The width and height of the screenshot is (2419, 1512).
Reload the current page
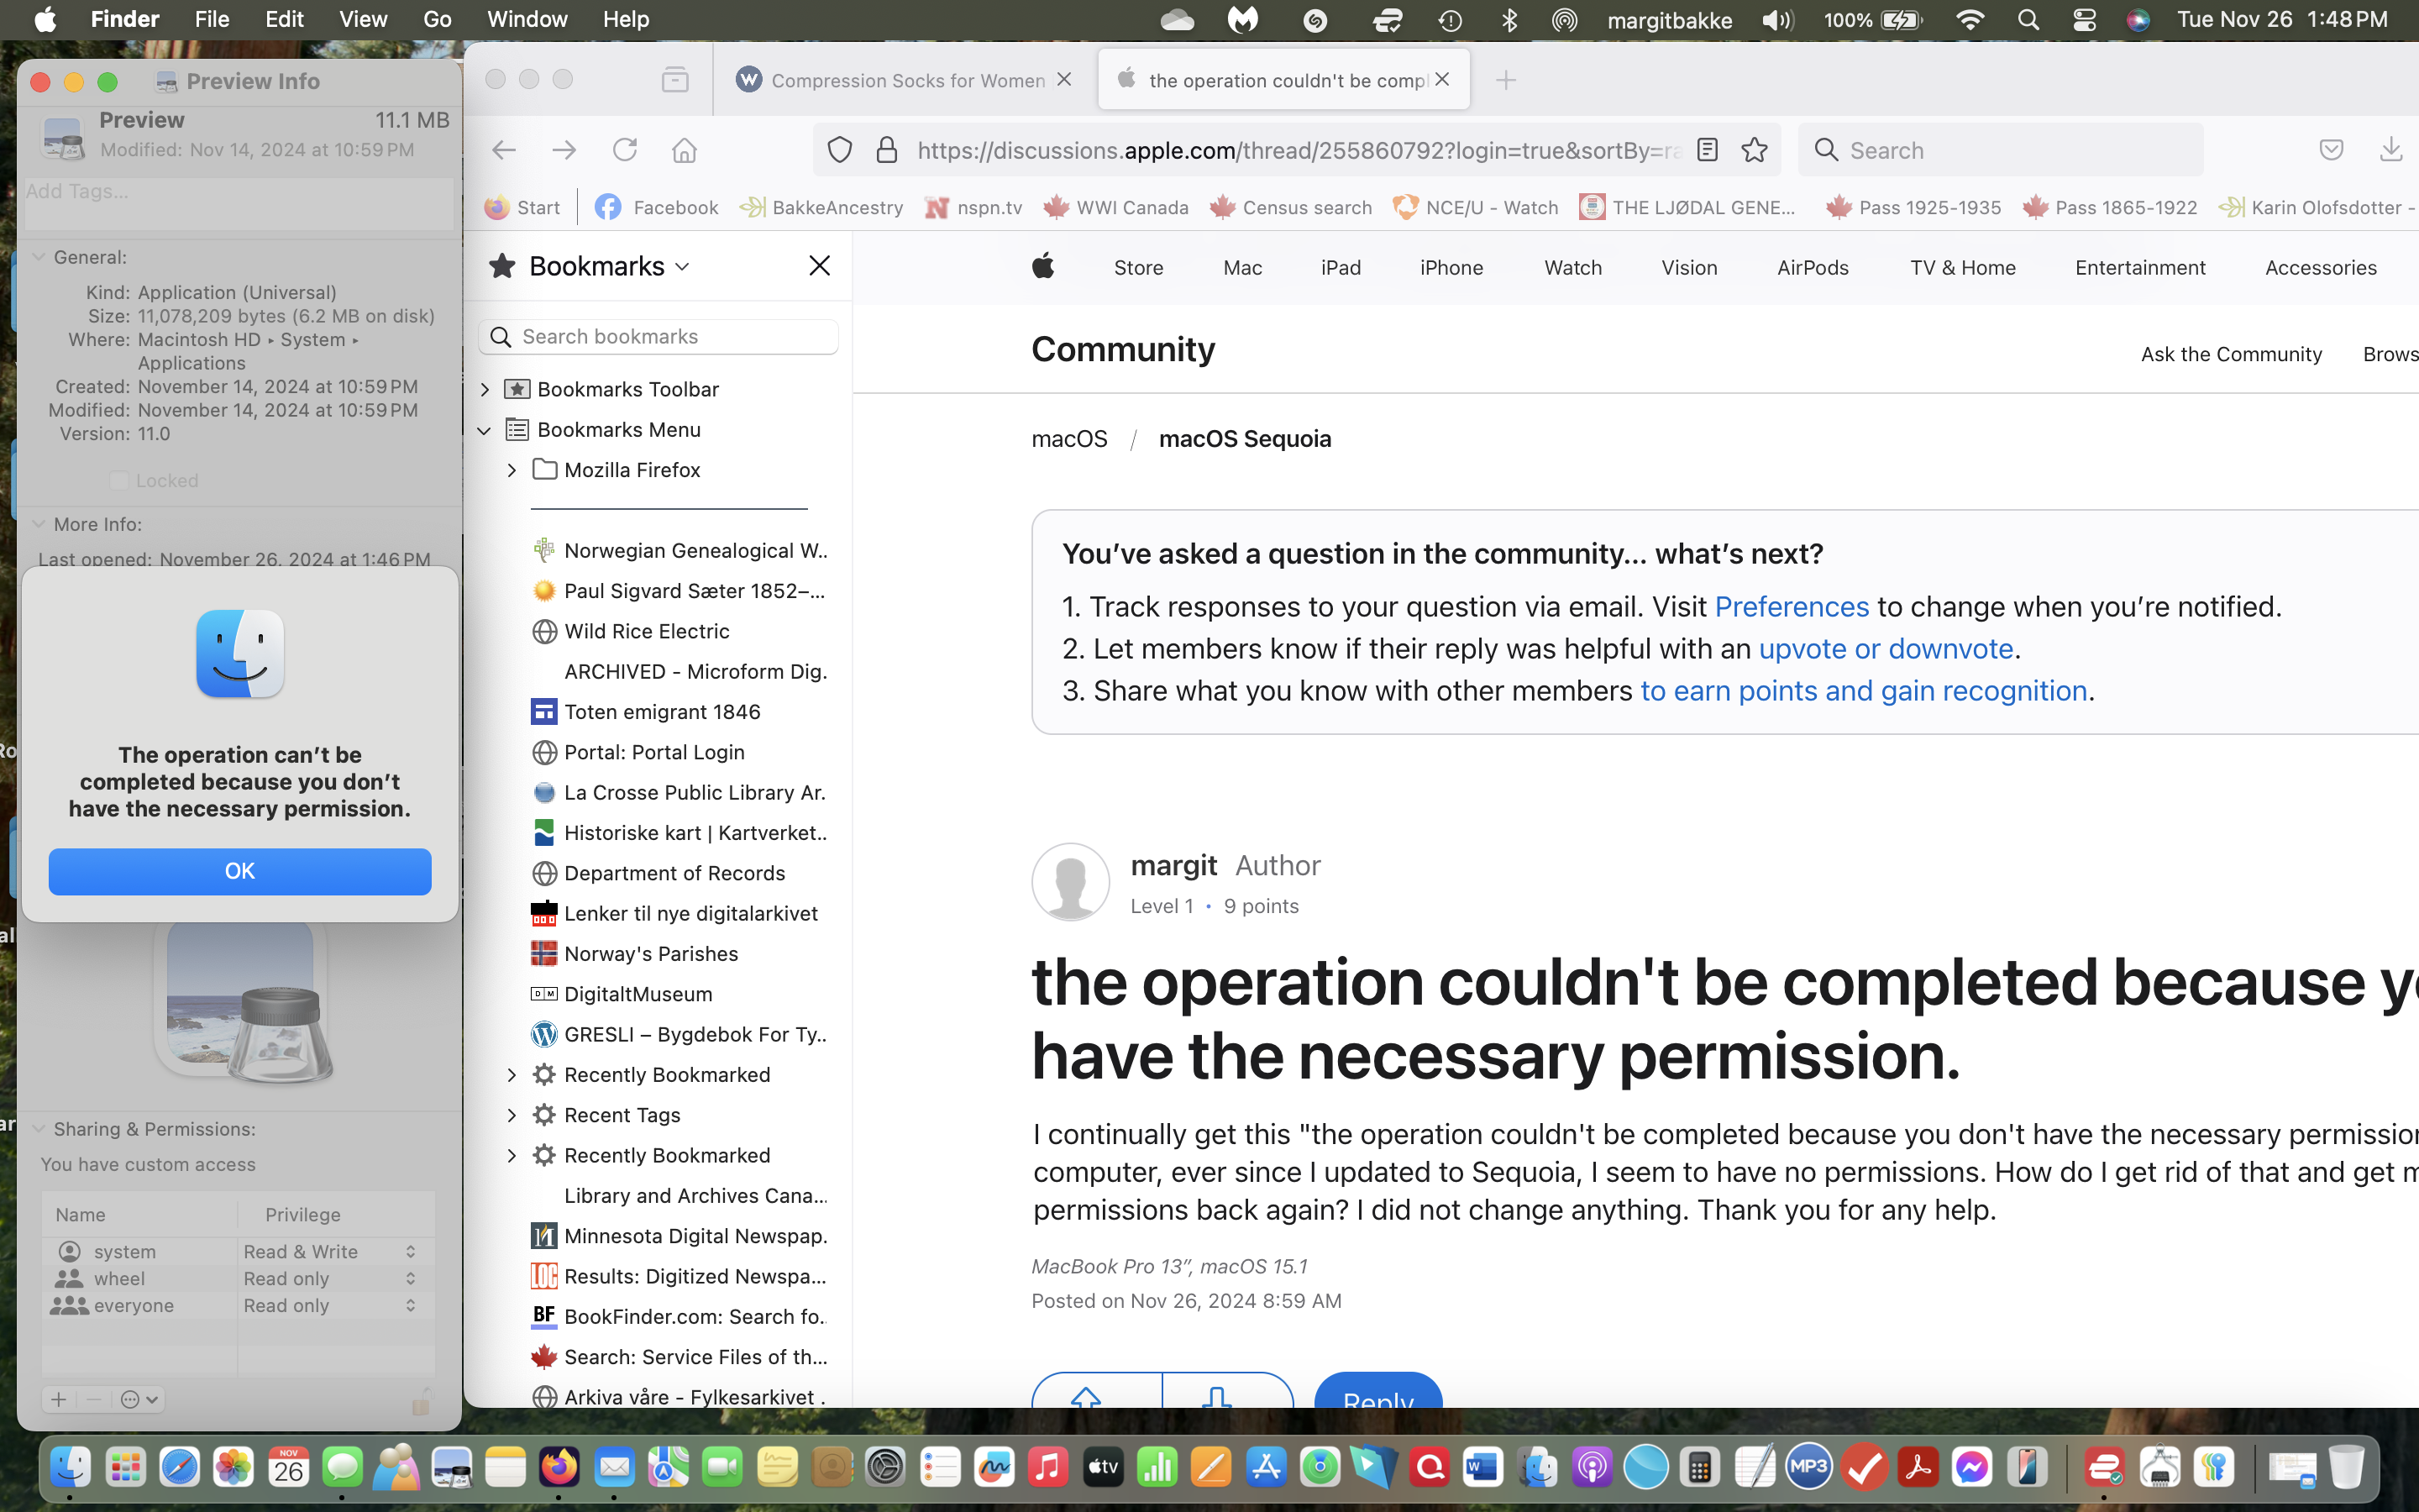coord(626,149)
